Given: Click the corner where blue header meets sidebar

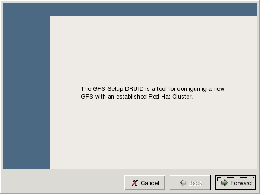Looking at the screenshot, I should click(50, 16).
